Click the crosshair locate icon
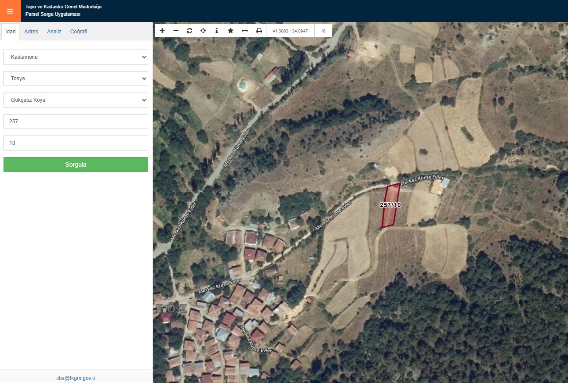Screen dimensions: 568x383 click(x=203, y=31)
